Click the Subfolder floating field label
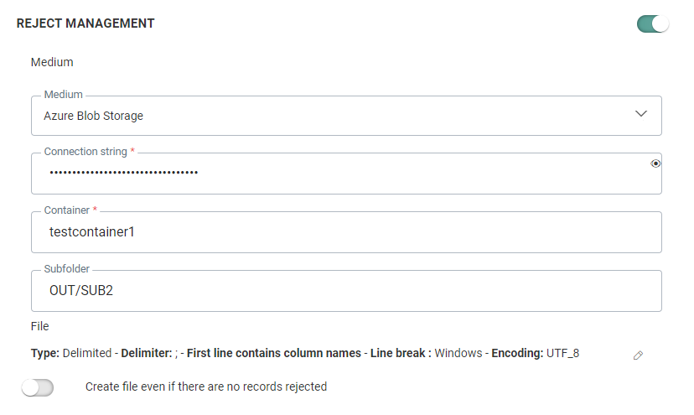Image resolution: width=694 pixels, height=415 pixels. (69, 269)
